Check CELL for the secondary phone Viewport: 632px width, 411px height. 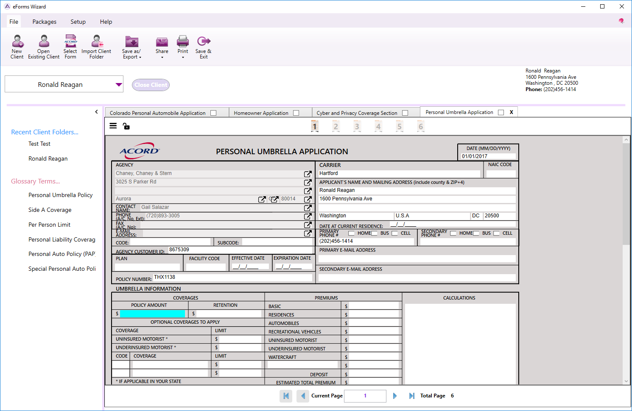[496, 233]
